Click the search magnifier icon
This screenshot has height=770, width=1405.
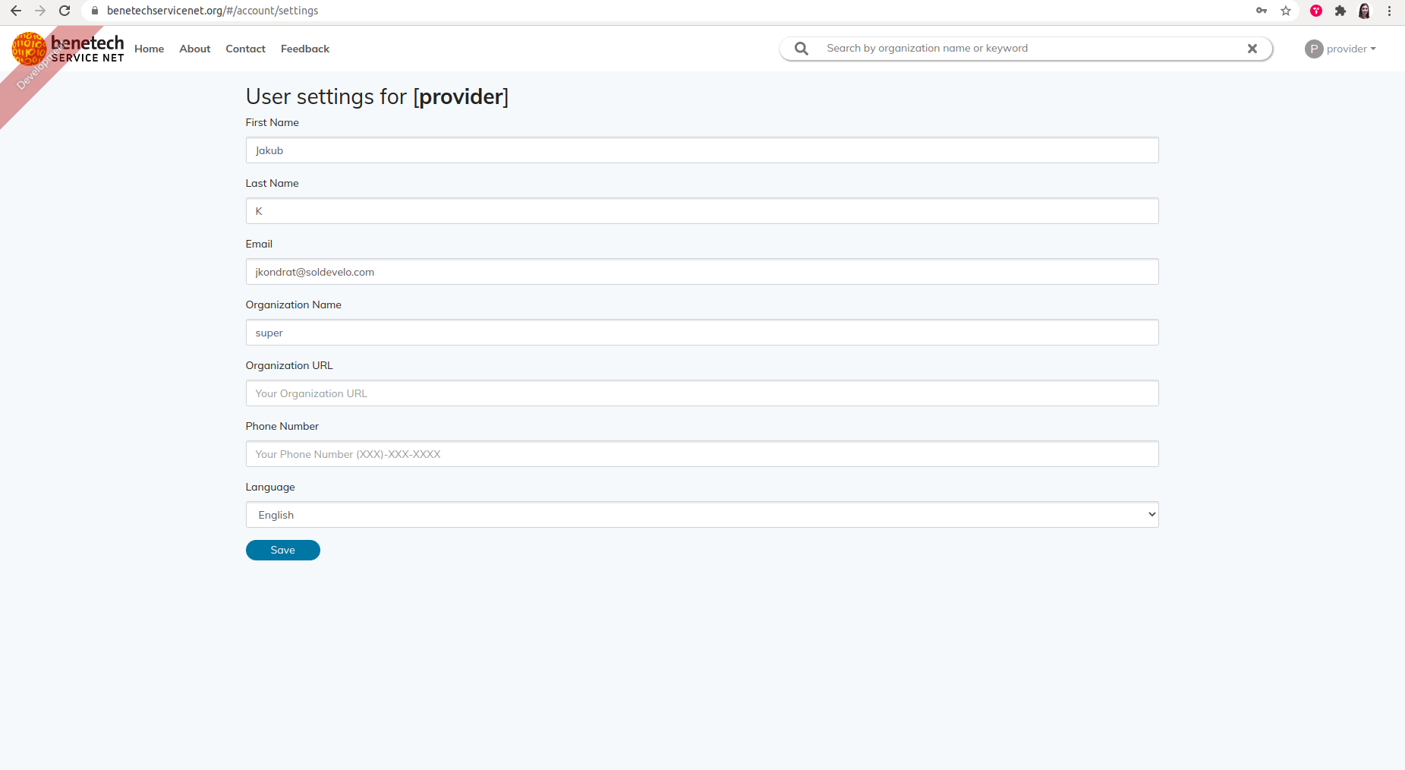801,48
